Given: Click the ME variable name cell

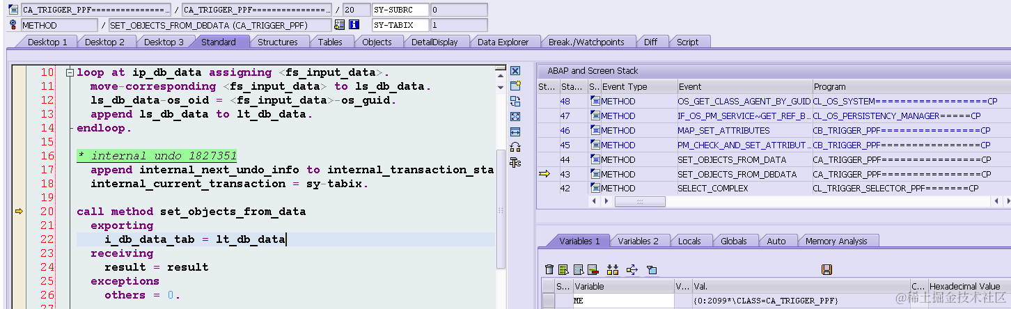Looking at the screenshot, I should point(622,301).
